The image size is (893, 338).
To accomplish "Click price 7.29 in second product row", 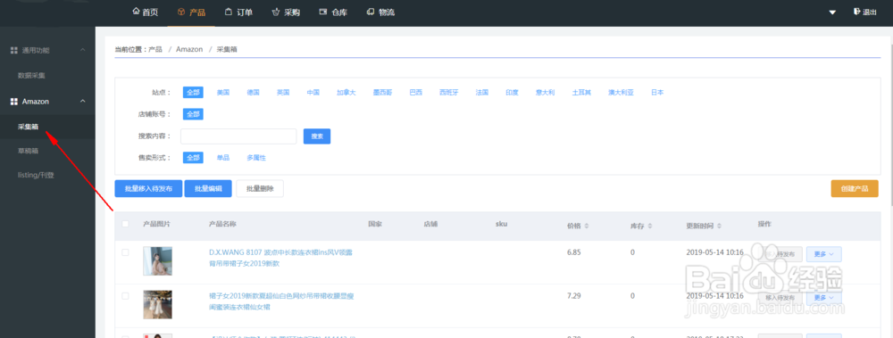I will 574,296.
